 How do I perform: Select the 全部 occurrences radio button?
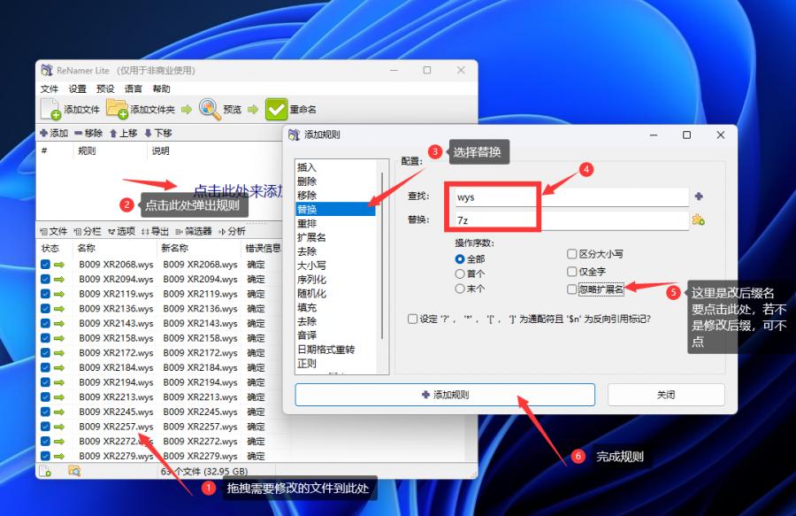point(460,259)
